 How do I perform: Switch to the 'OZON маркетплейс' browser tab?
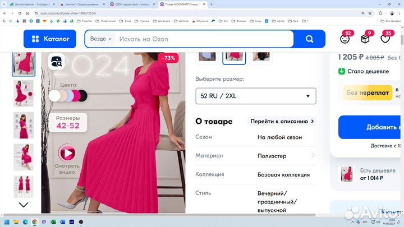point(132,4)
